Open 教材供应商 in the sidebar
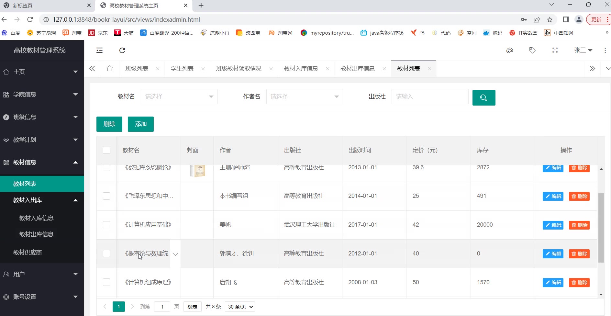This screenshot has height=316, width=611. point(28,253)
